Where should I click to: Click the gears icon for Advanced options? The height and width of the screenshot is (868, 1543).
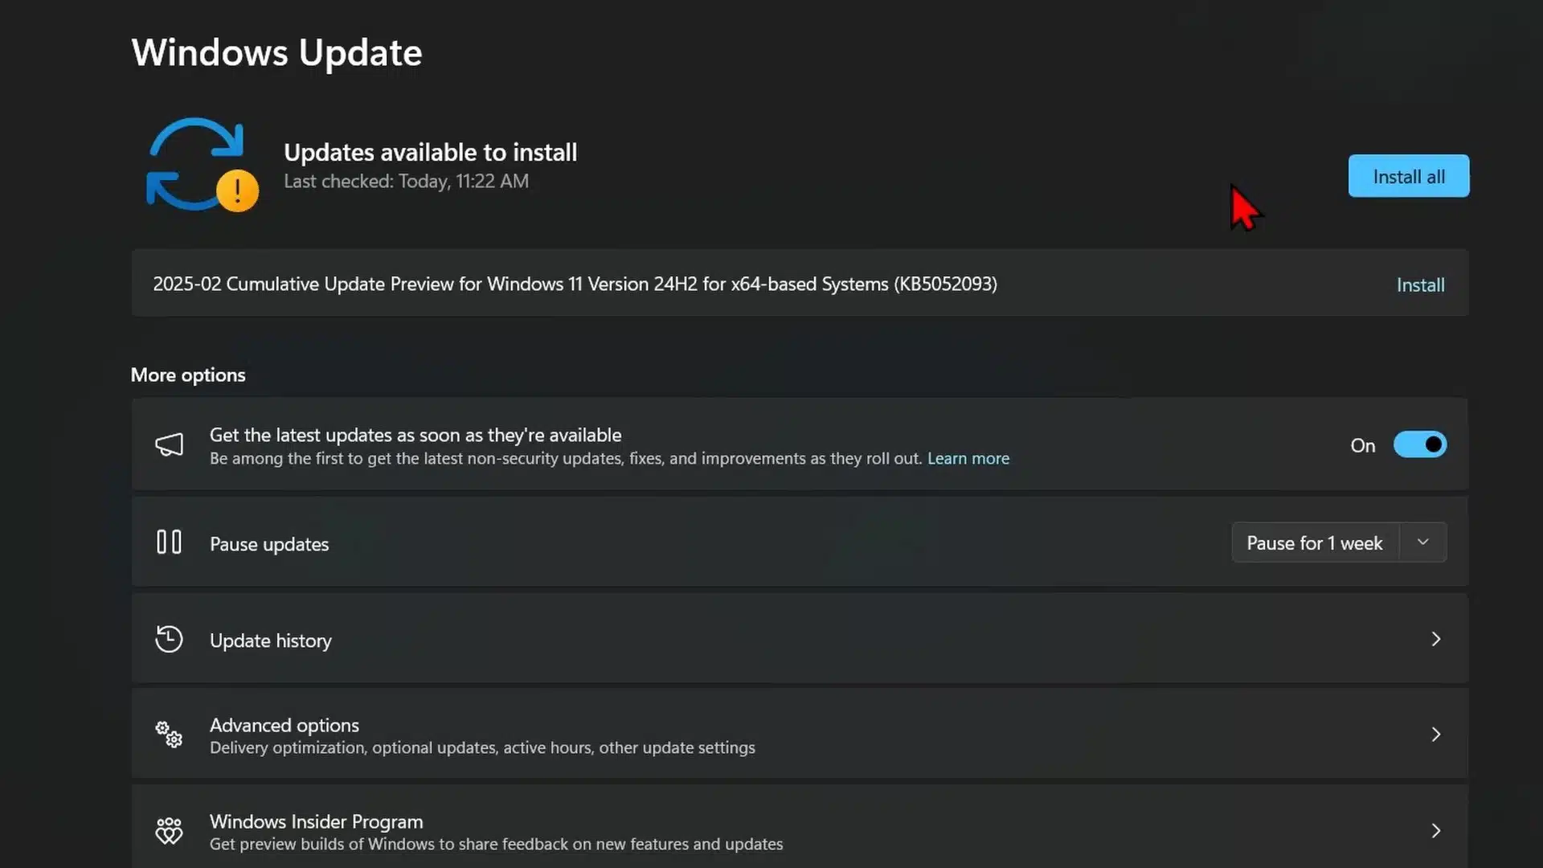(169, 735)
